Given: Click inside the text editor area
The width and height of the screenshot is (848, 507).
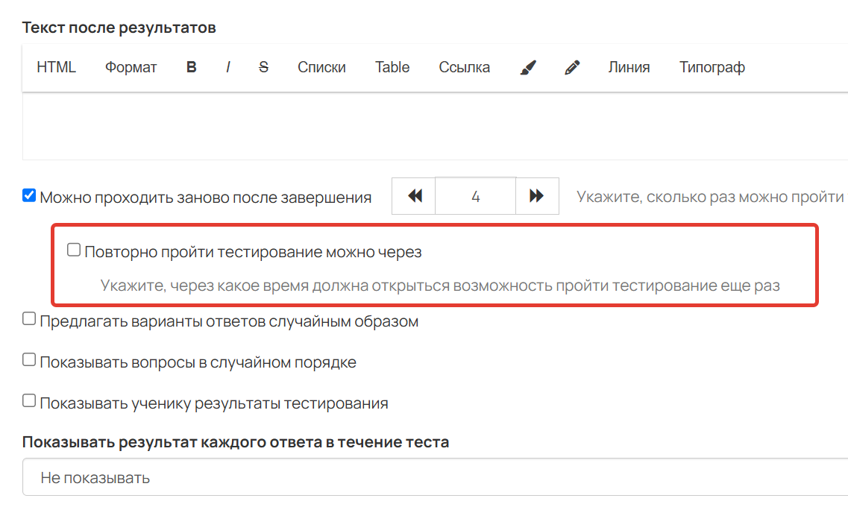Looking at the screenshot, I should click(435, 126).
